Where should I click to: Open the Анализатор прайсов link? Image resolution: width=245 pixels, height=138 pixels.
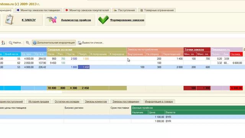coord(76,20)
